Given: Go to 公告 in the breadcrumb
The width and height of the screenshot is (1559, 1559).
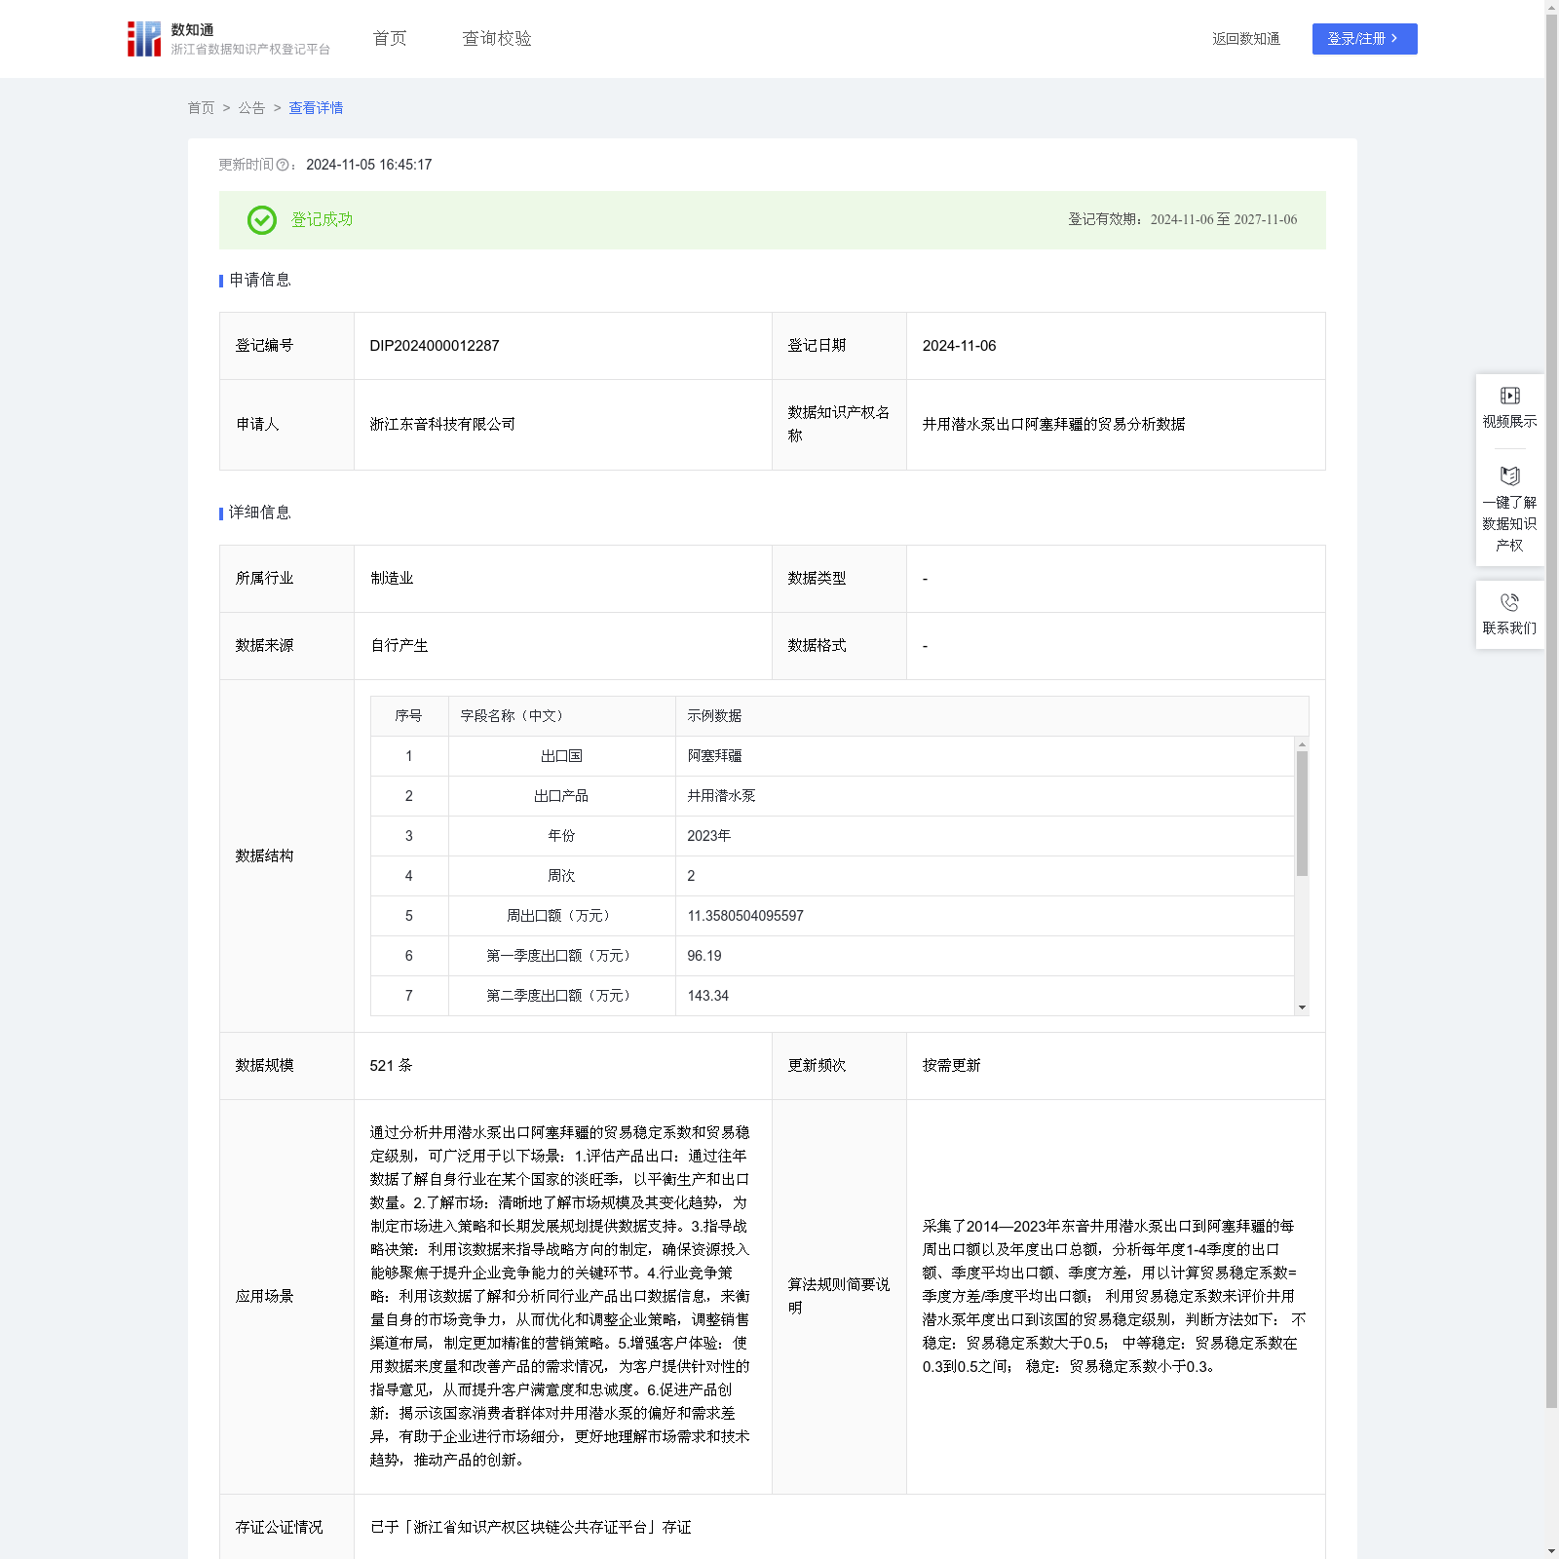Looking at the screenshot, I should [251, 108].
